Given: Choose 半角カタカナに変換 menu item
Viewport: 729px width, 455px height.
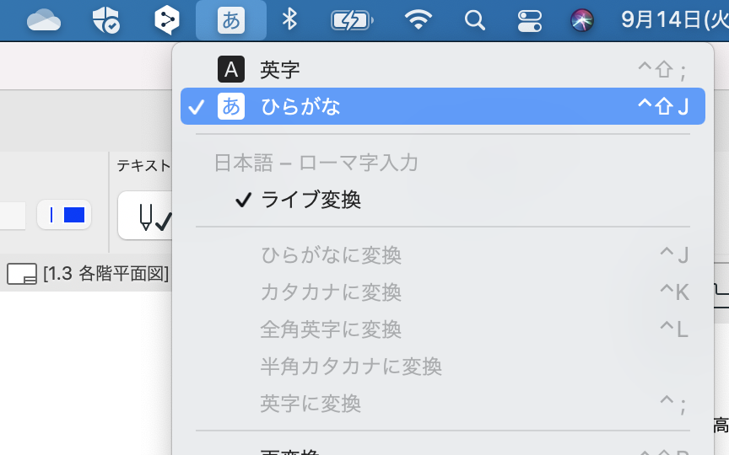Looking at the screenshot, I should click(x=443, y=367).
